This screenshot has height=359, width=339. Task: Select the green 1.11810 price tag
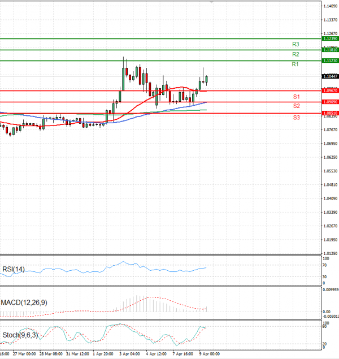[x=330, y=50]
